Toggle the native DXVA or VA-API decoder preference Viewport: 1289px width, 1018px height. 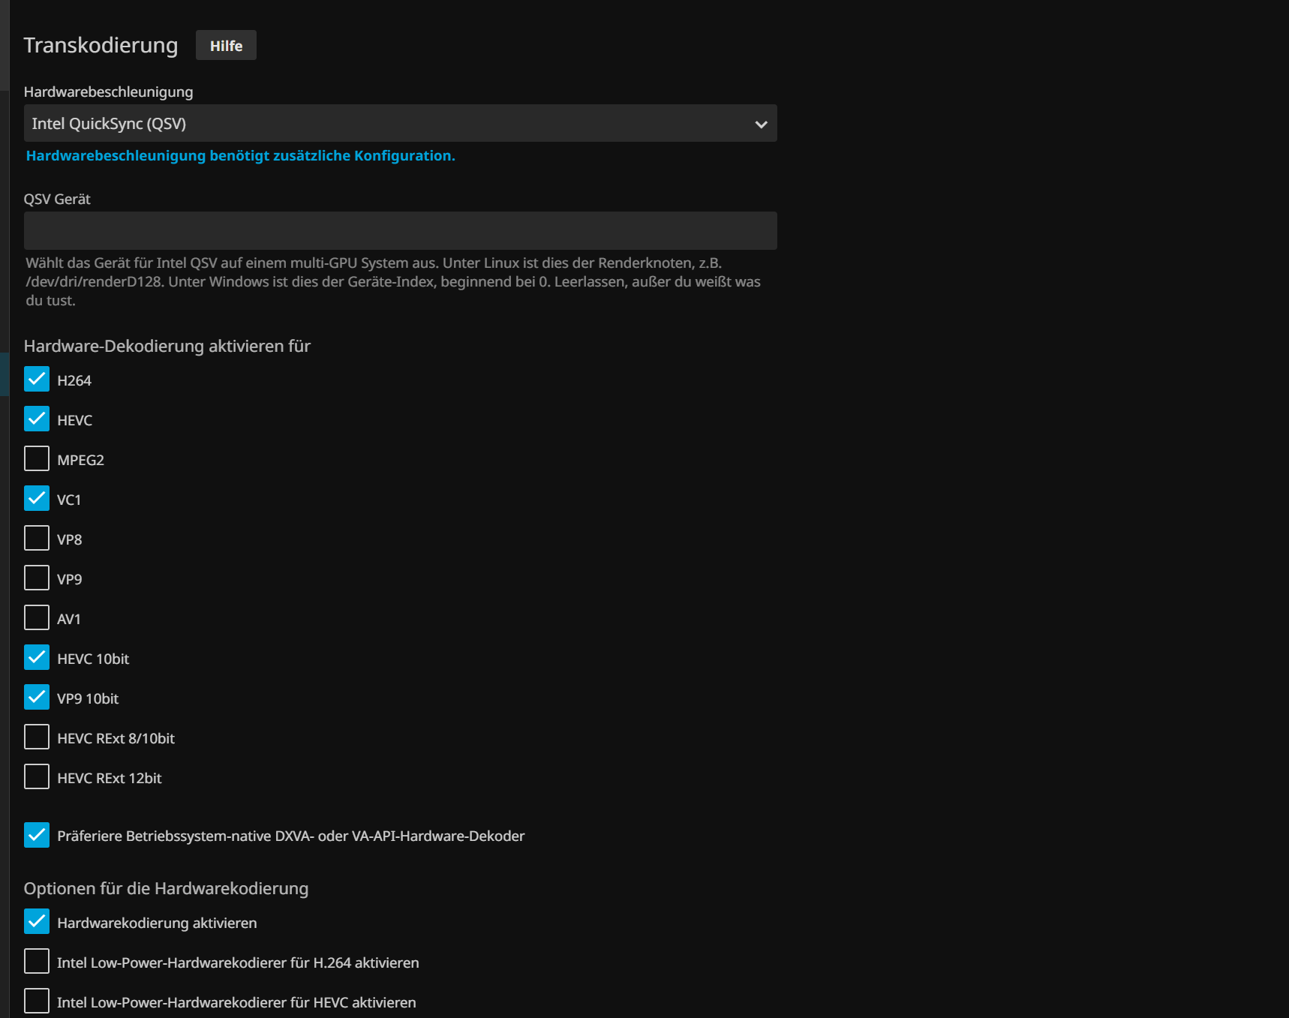[x=37, y=835]
